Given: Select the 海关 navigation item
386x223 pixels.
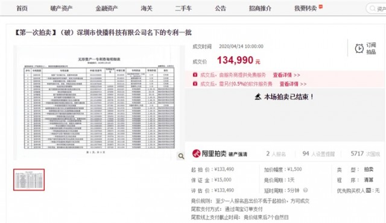Looking at the screenshot, I should tap(147, 8).
